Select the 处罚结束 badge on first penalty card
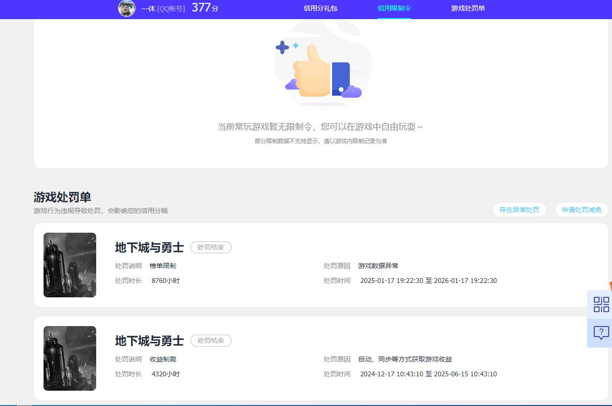This screenshot has width=612, height=406. [211, 248]
